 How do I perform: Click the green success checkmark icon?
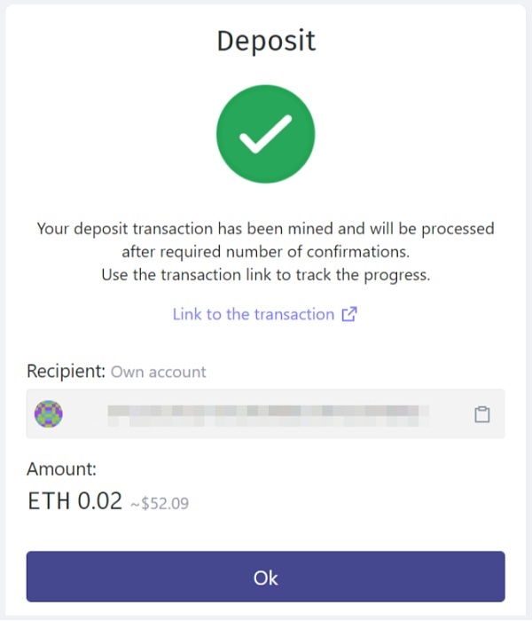pyautogui.click(x=266, y=134)
